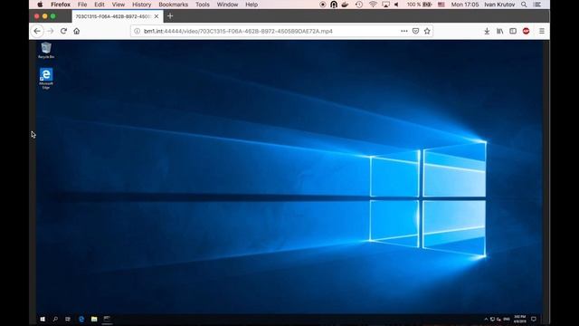Open Time Machine menu bar icon
579x326 pixels.
pyautogui.click(x=358, y=5)
